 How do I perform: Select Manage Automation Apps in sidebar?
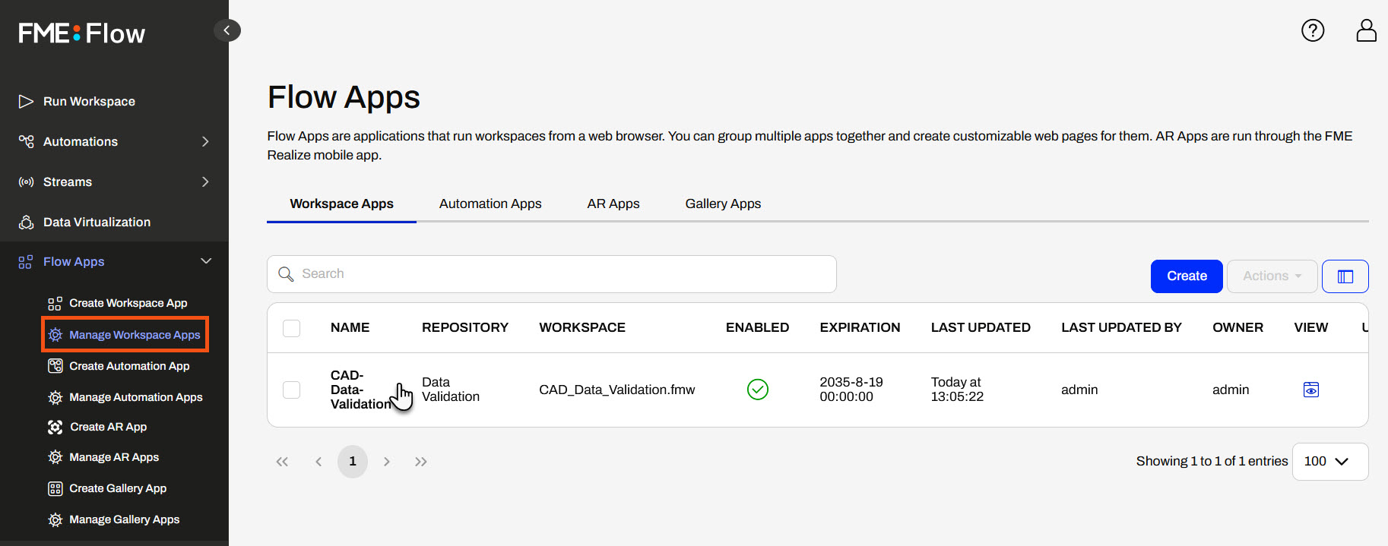[x=135, y=397]
